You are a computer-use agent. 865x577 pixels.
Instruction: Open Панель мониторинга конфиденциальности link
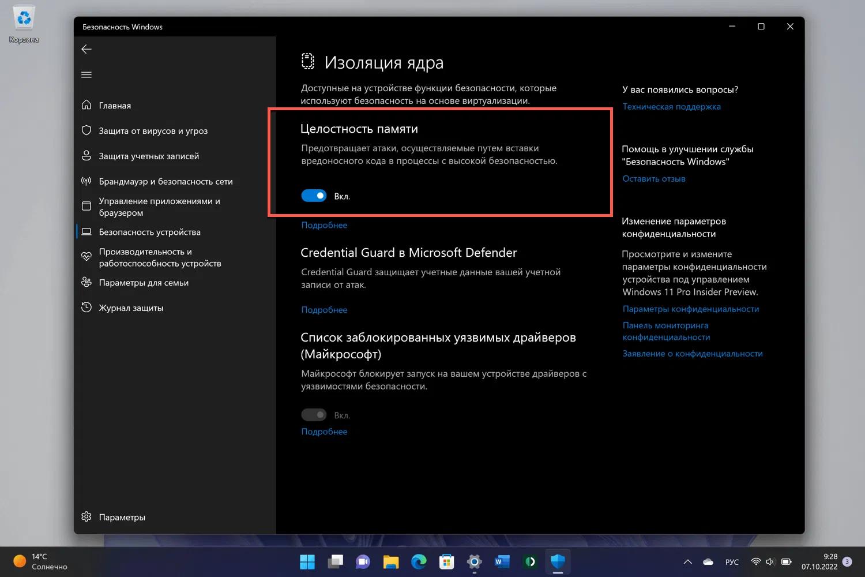click(x=666, y=331)
